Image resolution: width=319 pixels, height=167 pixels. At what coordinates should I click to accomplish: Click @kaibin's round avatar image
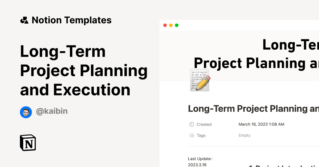(26, 112)
